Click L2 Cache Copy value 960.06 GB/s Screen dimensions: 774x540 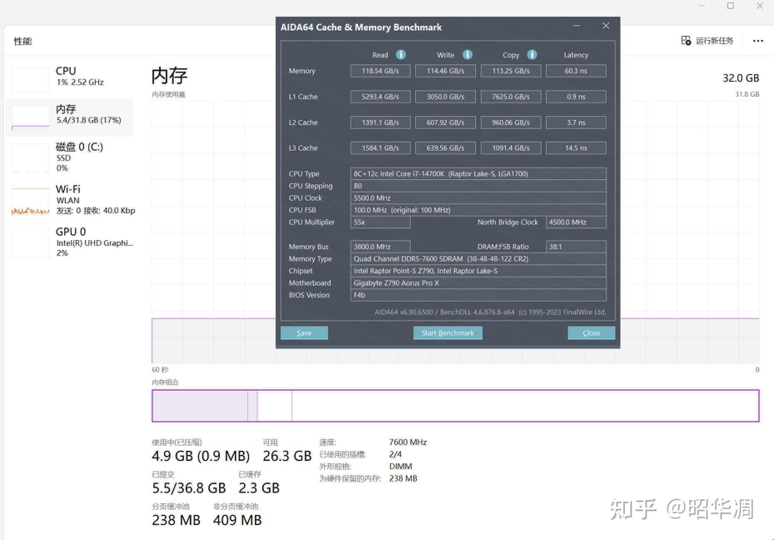510,122
